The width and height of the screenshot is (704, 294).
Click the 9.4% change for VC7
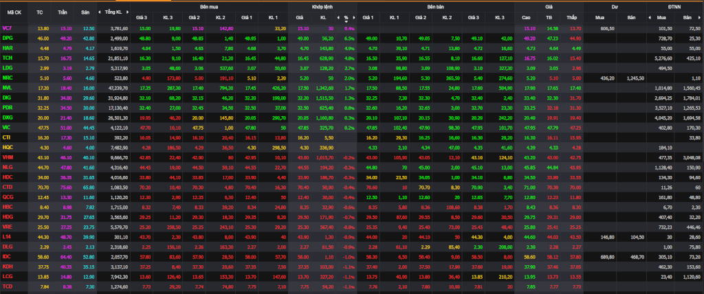click(x=349, y=28)
